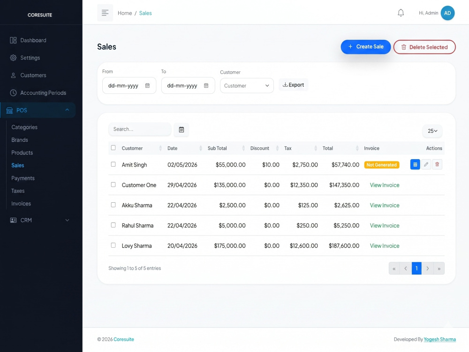The image size is (469, 352).
Task: Go to the next page arrow
Action: coord(428,268)
